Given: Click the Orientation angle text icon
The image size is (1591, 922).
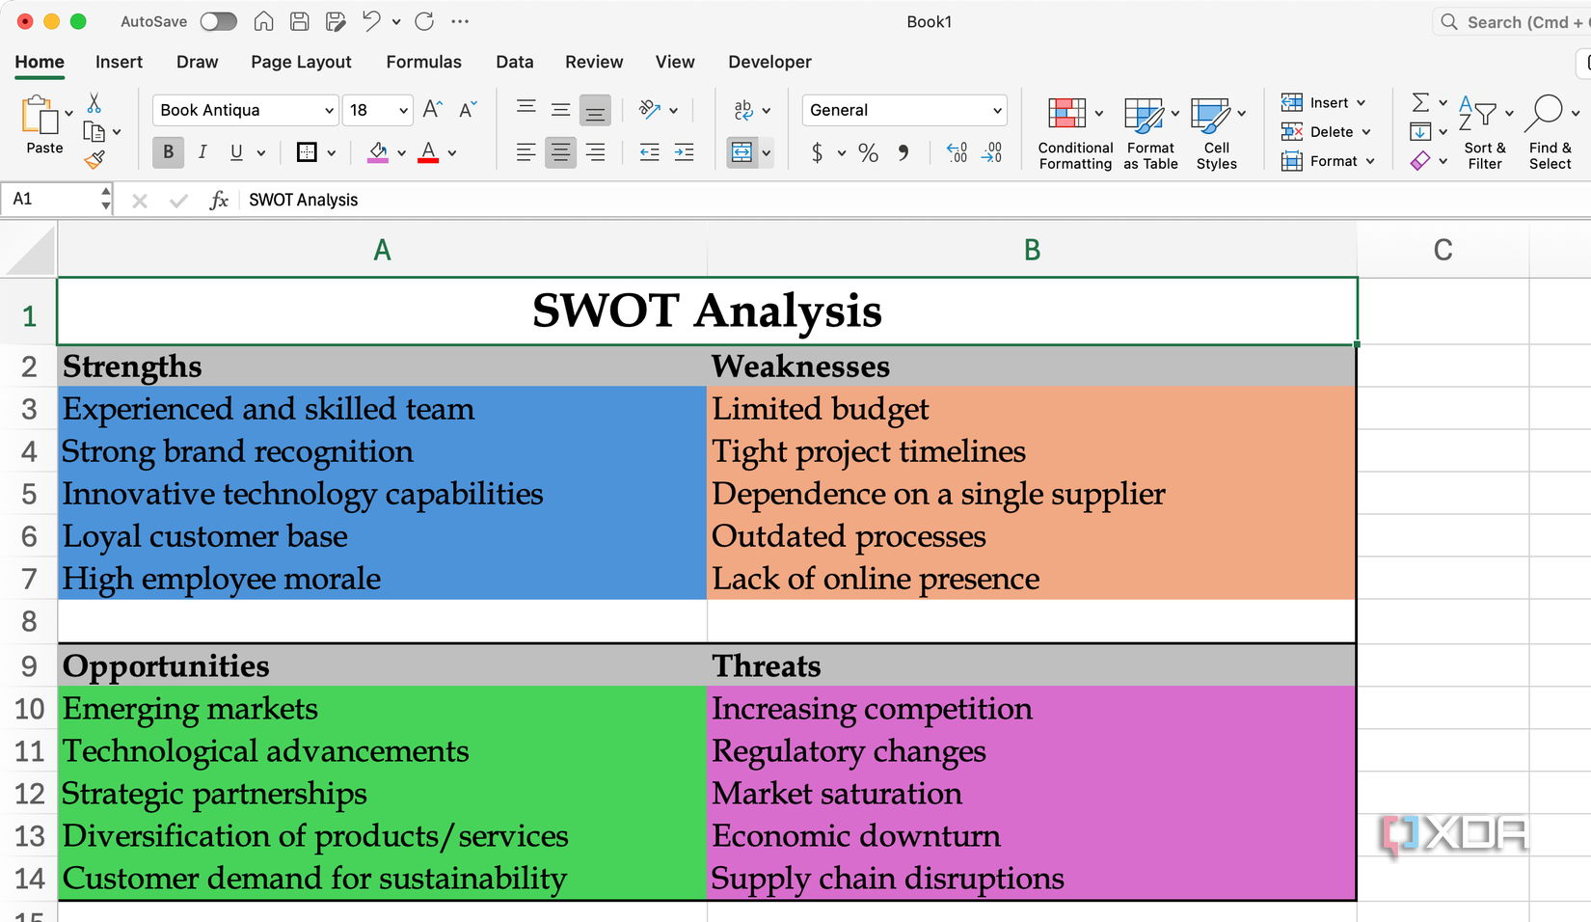Looking at the screenshot, I should click(650, 109).
